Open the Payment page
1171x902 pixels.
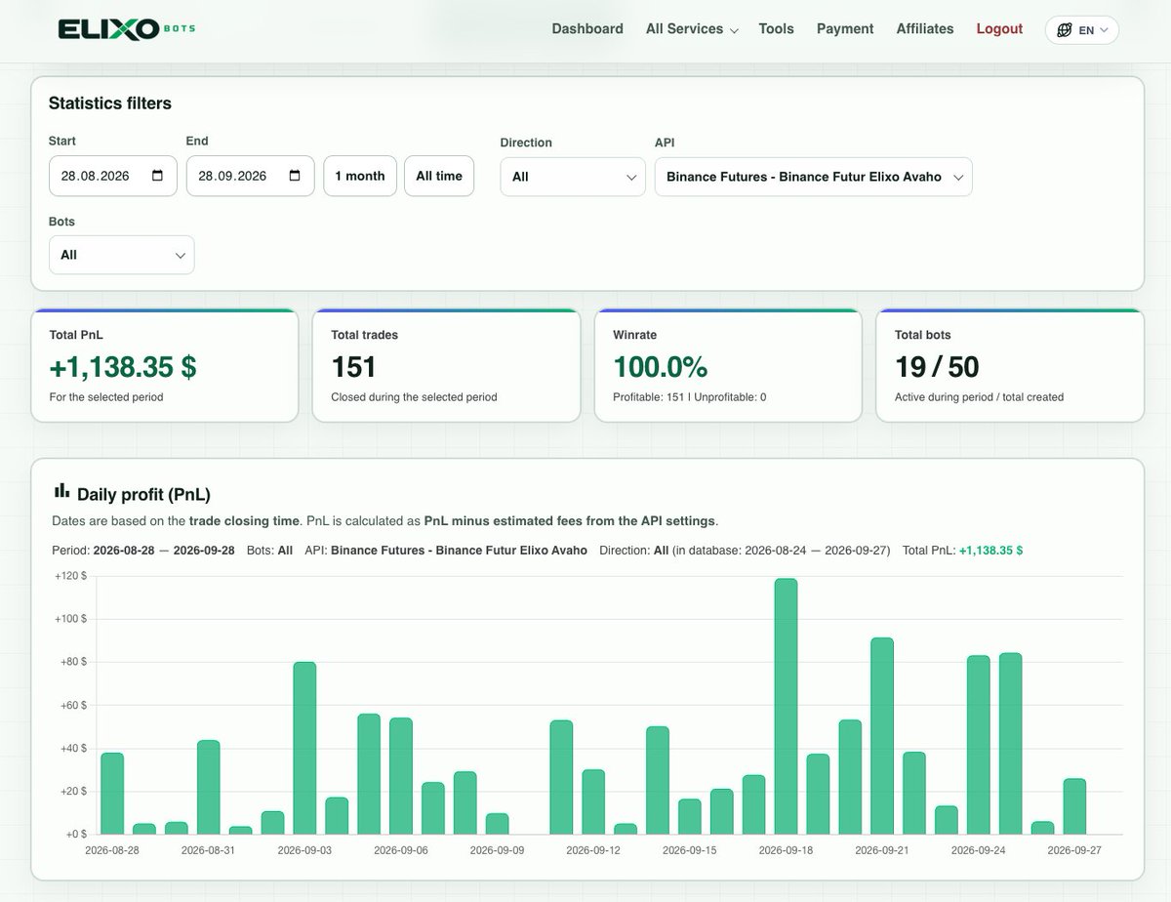(x=845, y=29)
